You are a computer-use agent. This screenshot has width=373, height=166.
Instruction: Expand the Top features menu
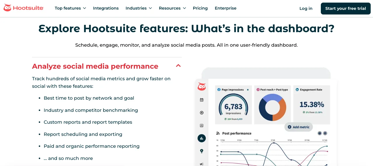(x=70, y=8)
